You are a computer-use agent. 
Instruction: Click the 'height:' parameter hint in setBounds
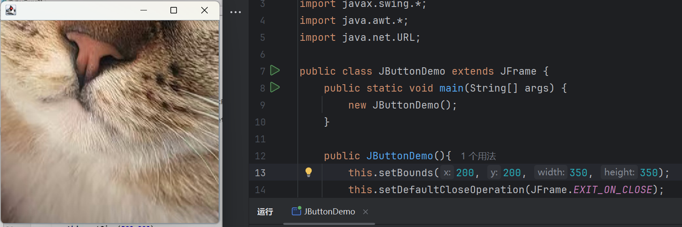click(619, 172)
